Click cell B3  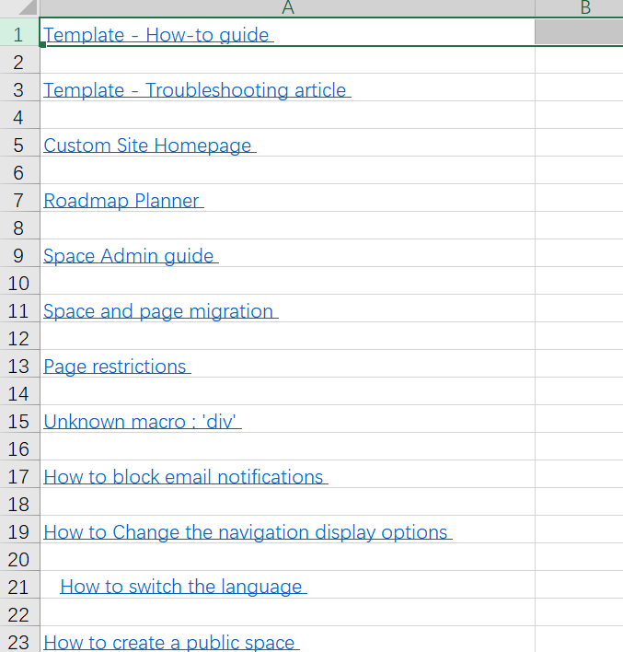(x=579, y=87)
